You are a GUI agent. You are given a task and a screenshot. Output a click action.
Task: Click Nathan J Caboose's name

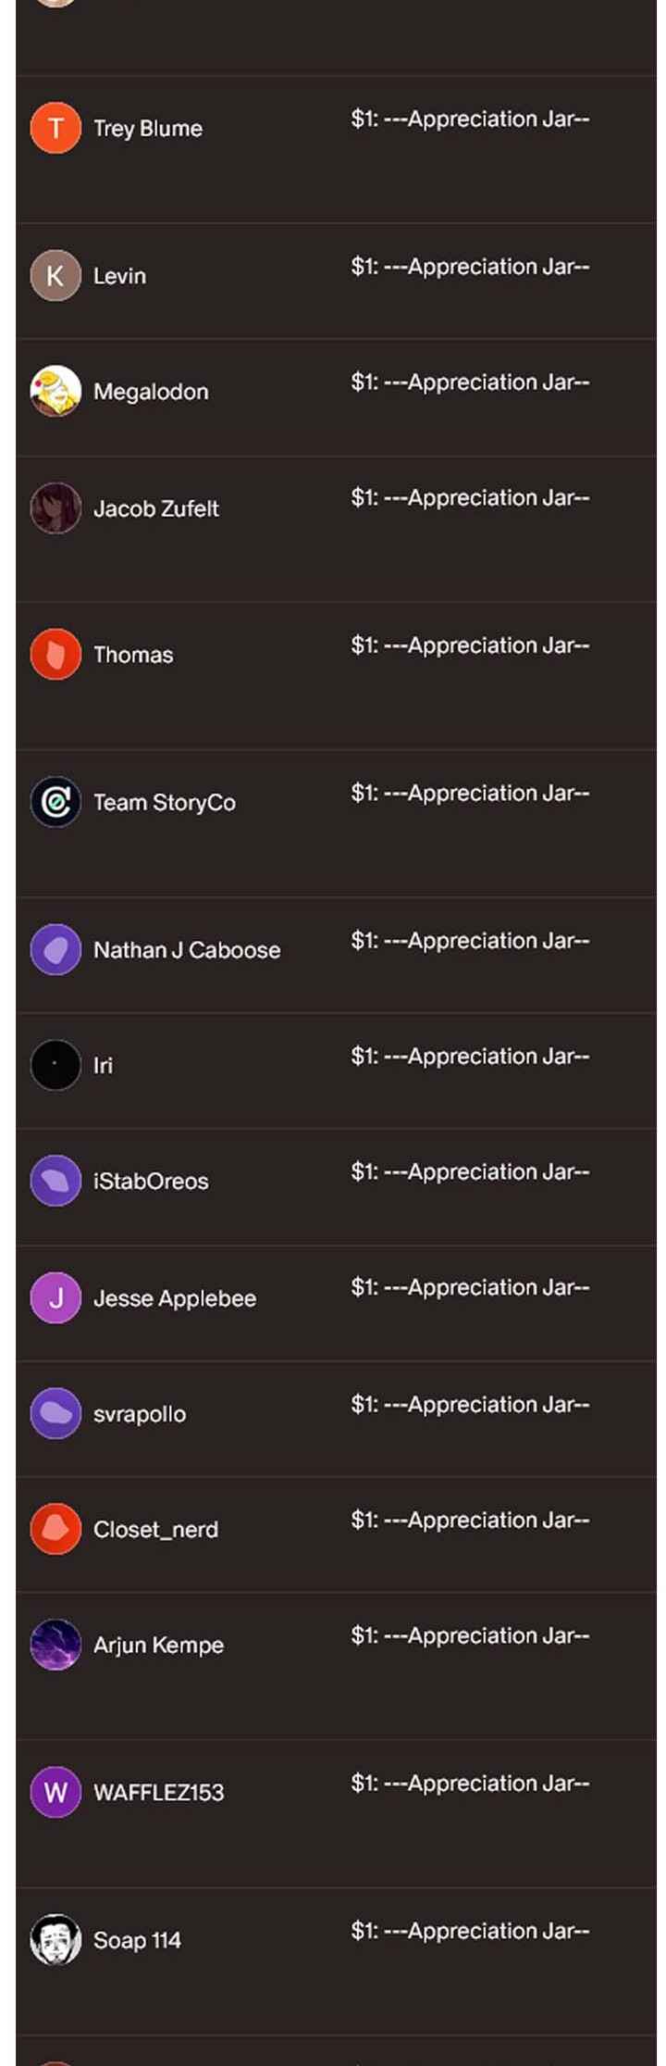point(187,950)
